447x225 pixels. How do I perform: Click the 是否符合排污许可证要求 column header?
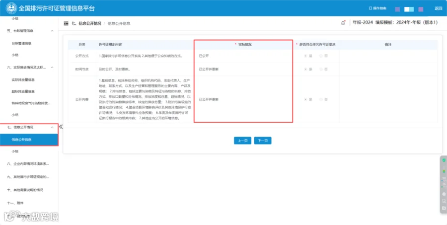coord(317,45)
